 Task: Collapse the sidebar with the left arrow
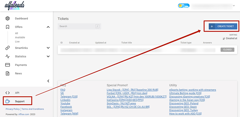click(x=48, y=81)
